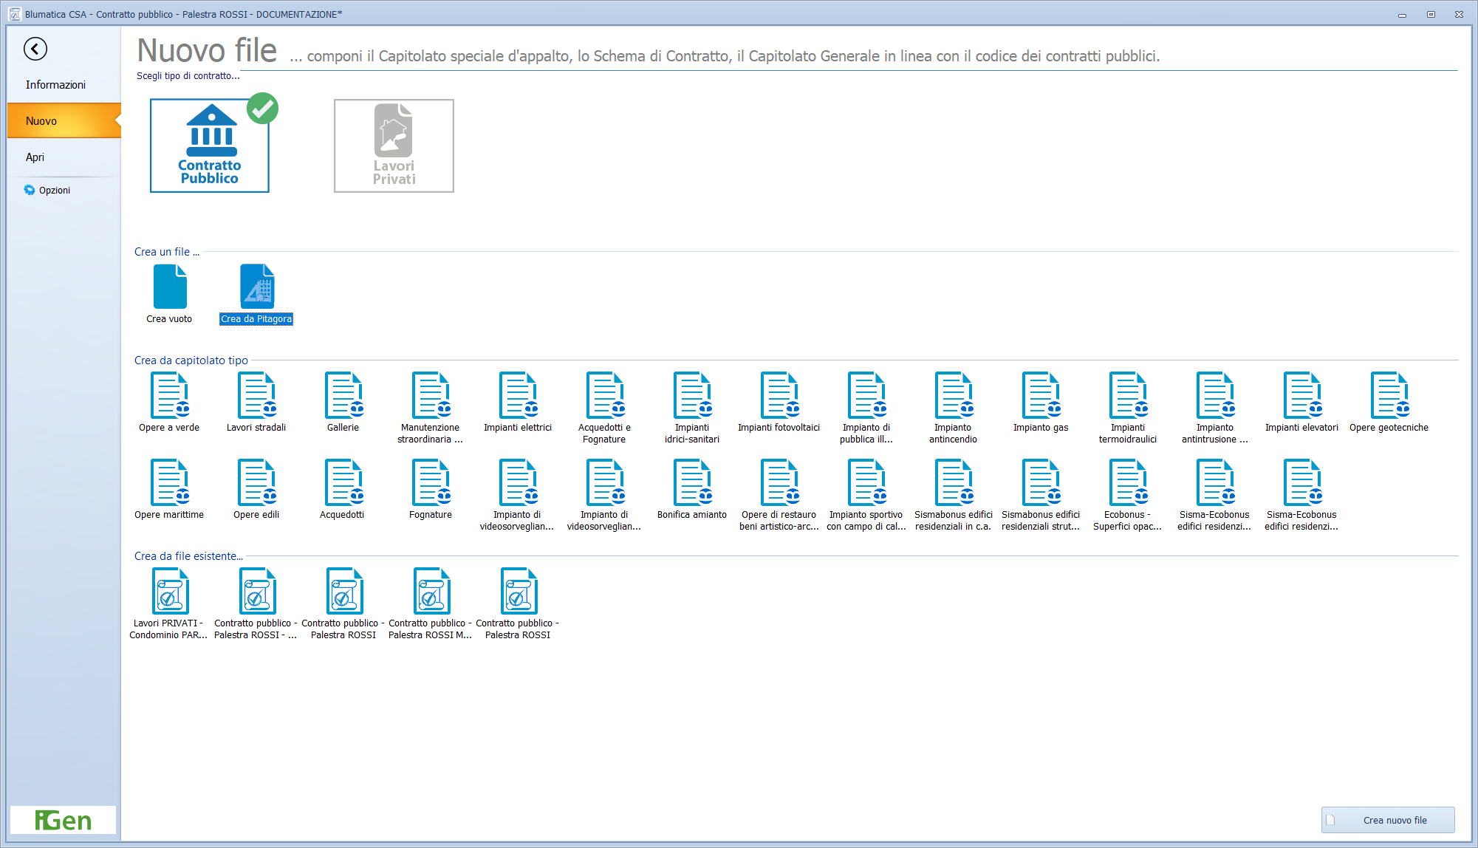Click the iGen logo
The height and width of the screenshot is (848, 1478).
(64, 820)
